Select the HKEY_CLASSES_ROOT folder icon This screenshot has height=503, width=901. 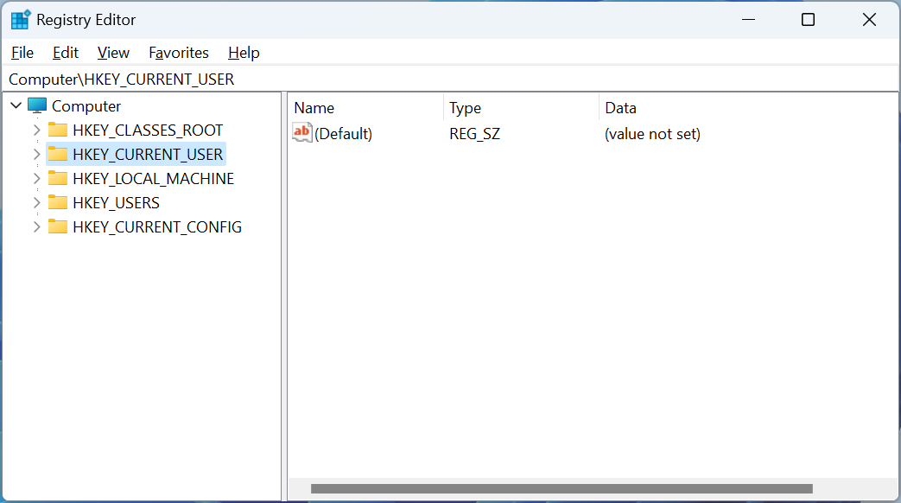pyautogui.click(x=58, y=130)
